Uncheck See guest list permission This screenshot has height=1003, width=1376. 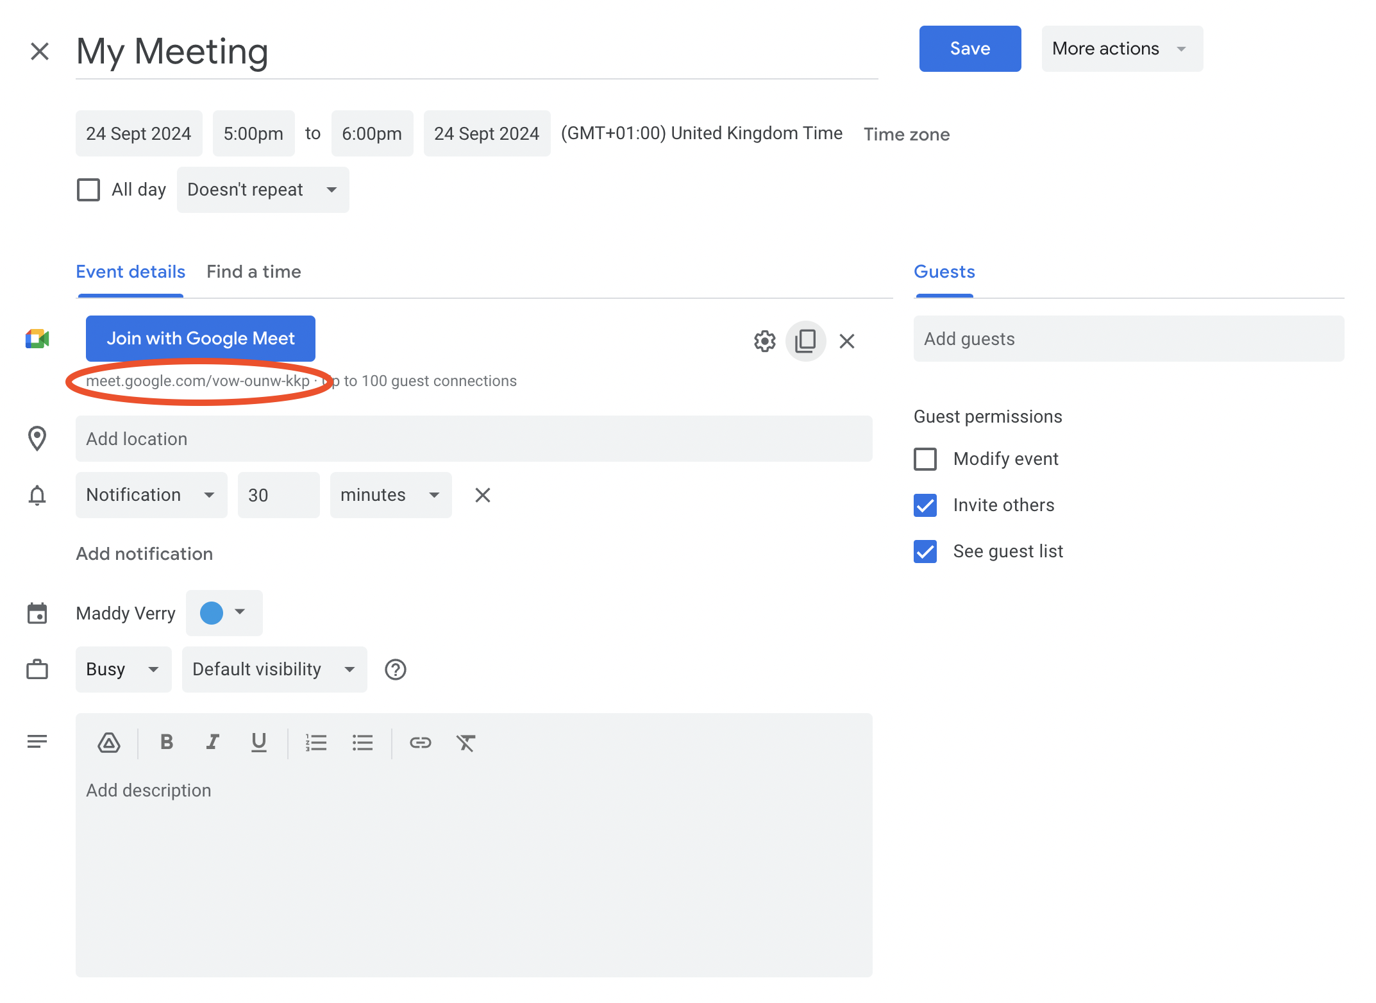coord(925,552)
